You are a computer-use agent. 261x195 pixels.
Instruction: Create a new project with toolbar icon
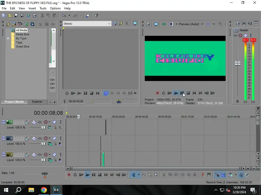point(4,15)
